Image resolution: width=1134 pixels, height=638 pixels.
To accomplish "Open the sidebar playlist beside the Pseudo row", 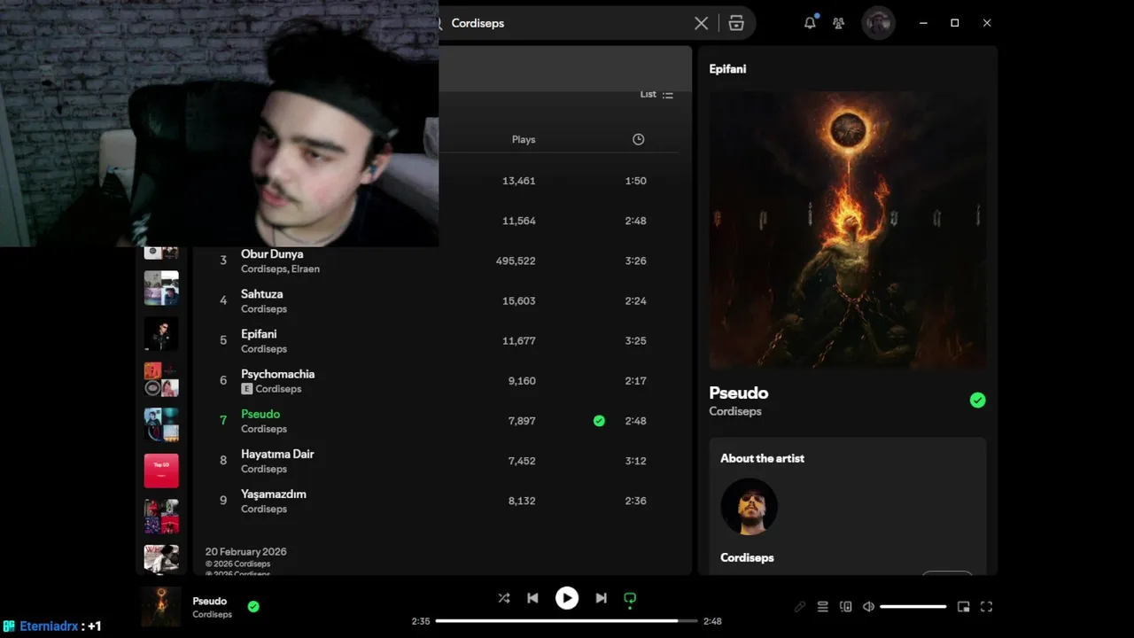I will 161,424.
